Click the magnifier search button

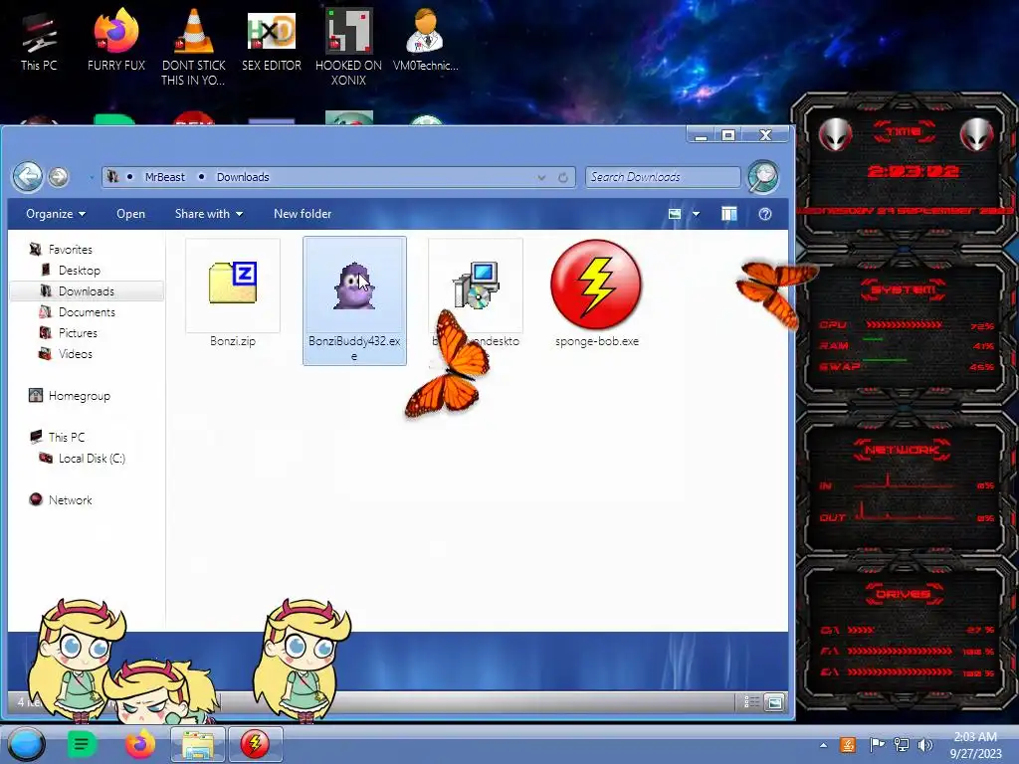pyautogui.click(x=763, y=177)
